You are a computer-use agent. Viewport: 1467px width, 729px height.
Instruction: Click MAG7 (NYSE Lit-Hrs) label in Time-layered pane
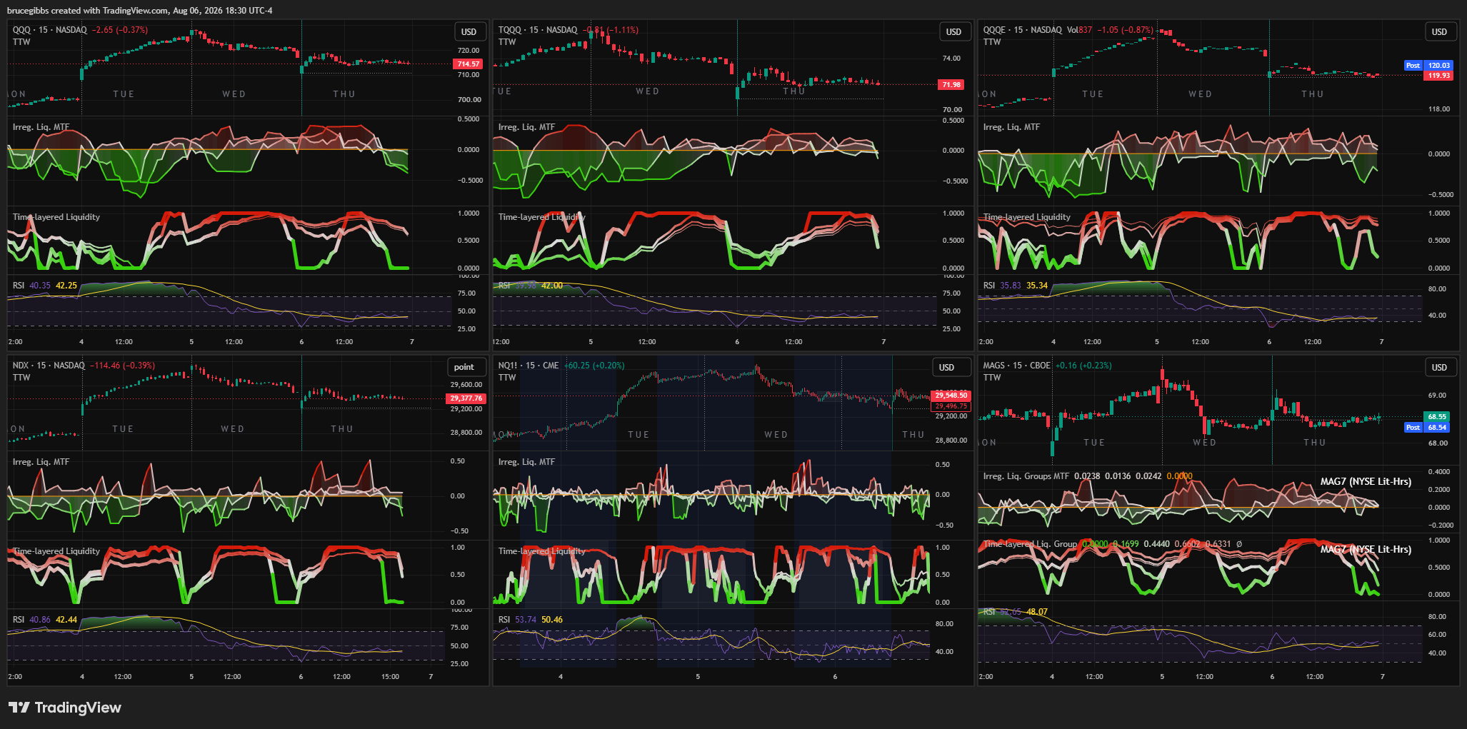[x=1366, y=550]
